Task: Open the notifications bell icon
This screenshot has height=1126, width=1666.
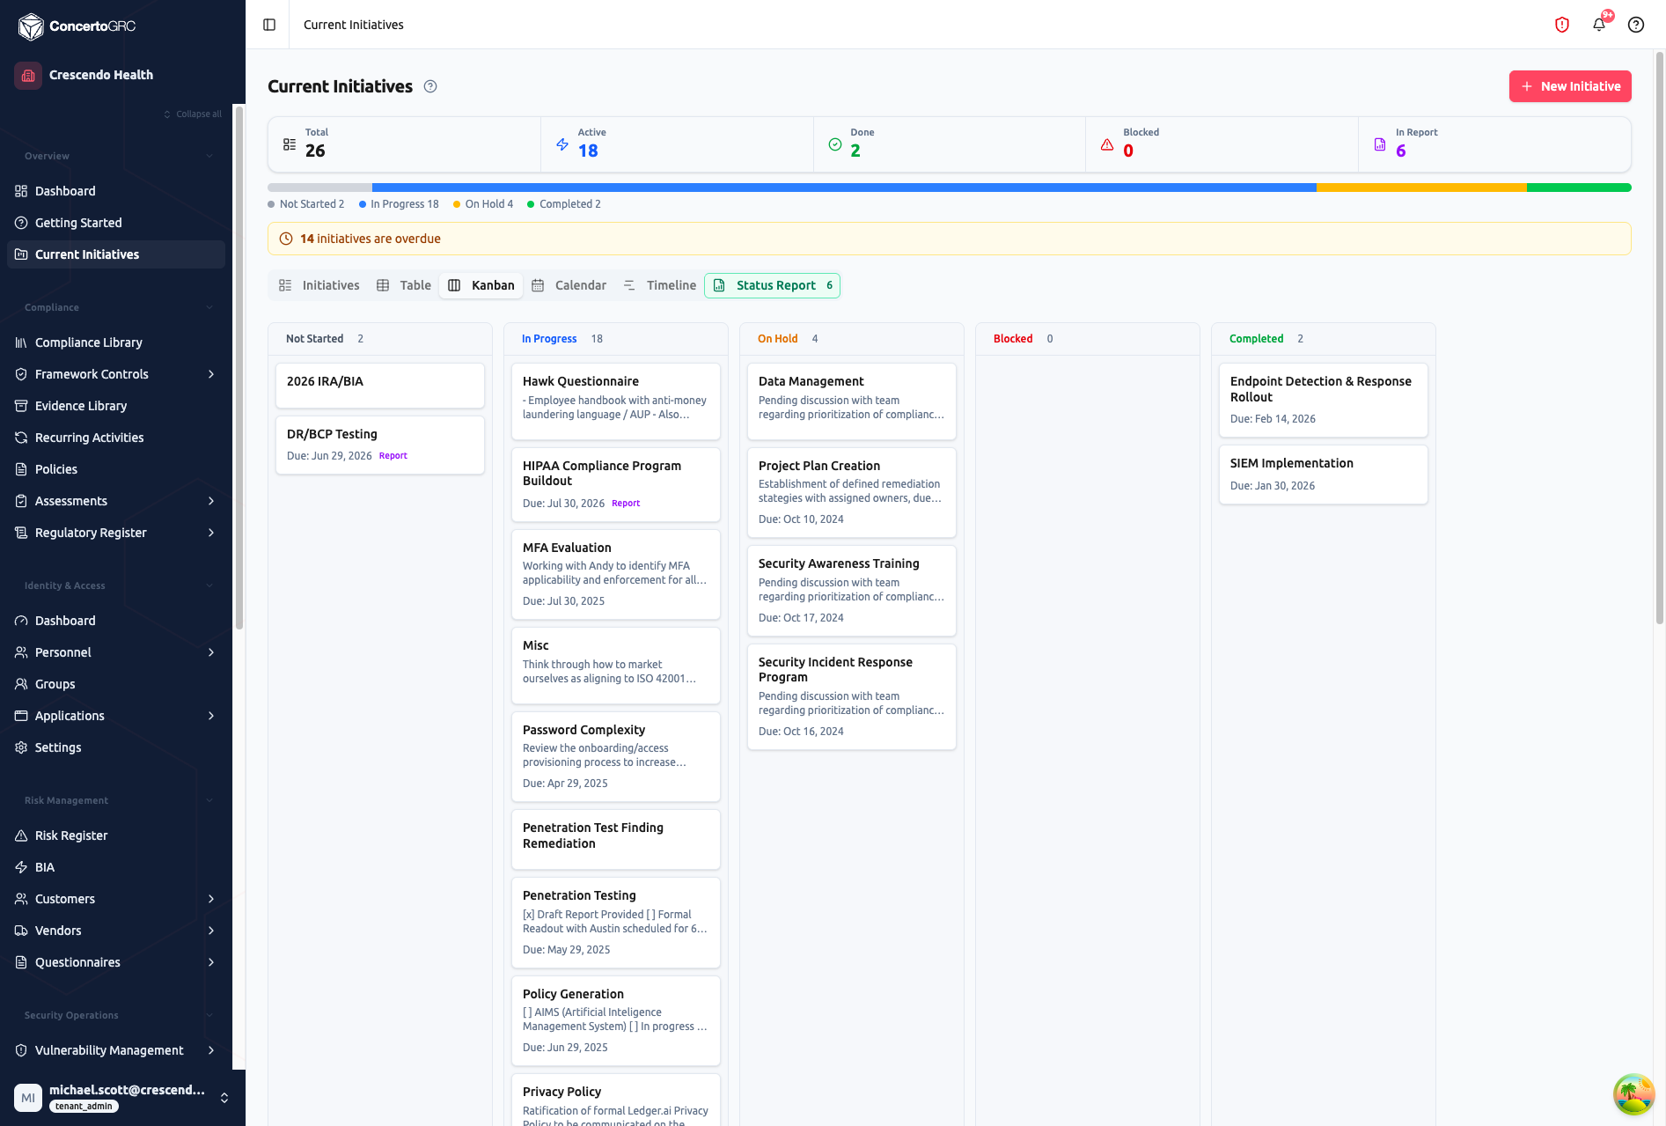Action: click(x=1599, y=25)
